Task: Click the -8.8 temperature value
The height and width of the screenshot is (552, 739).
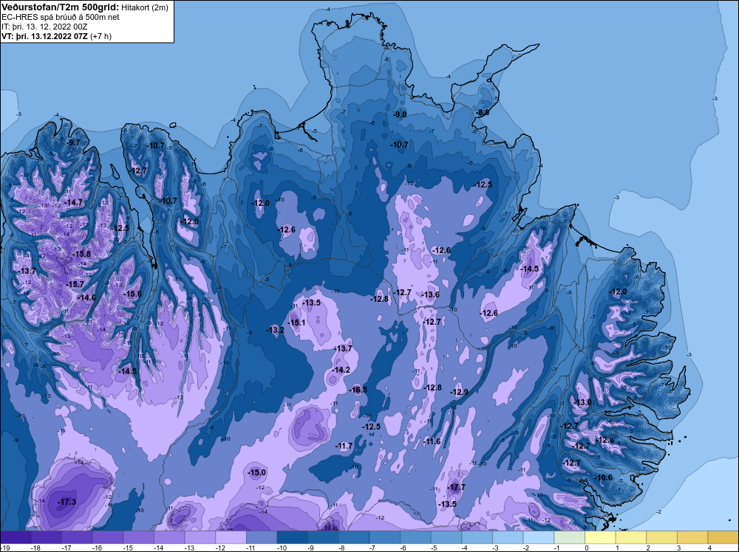Action: (482, 112)
